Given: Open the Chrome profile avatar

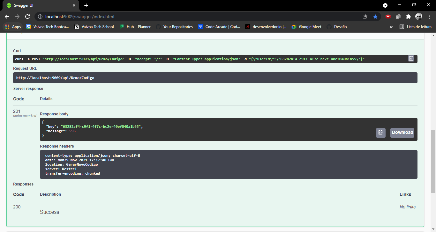Looking at the screenshot, I should point(419,17).
